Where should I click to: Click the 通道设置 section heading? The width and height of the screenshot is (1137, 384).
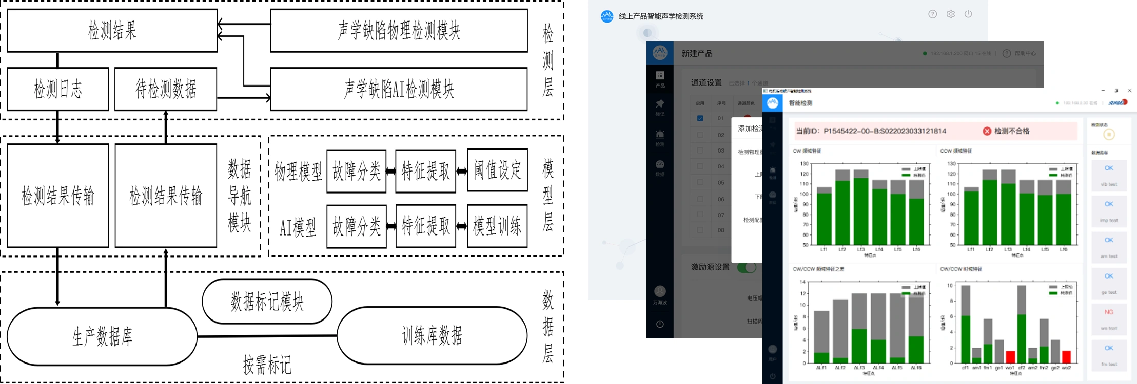coord(706,82)
